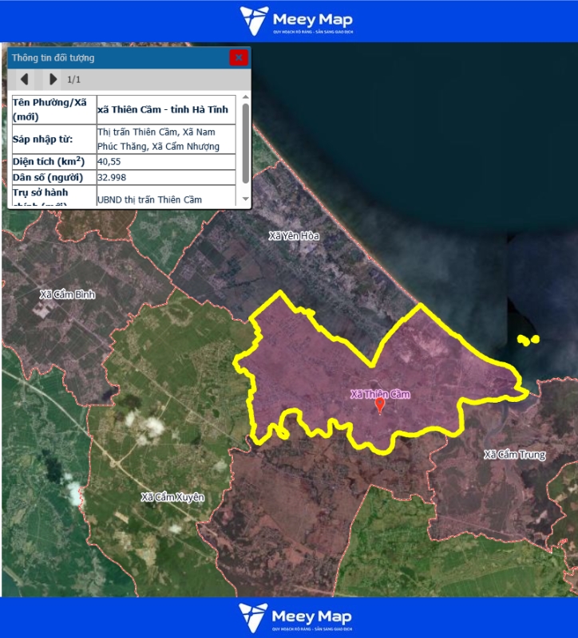Select the Xã Cẩm Xuyên map label
This screenshot has width=578, height=638.
coord(172,497)
